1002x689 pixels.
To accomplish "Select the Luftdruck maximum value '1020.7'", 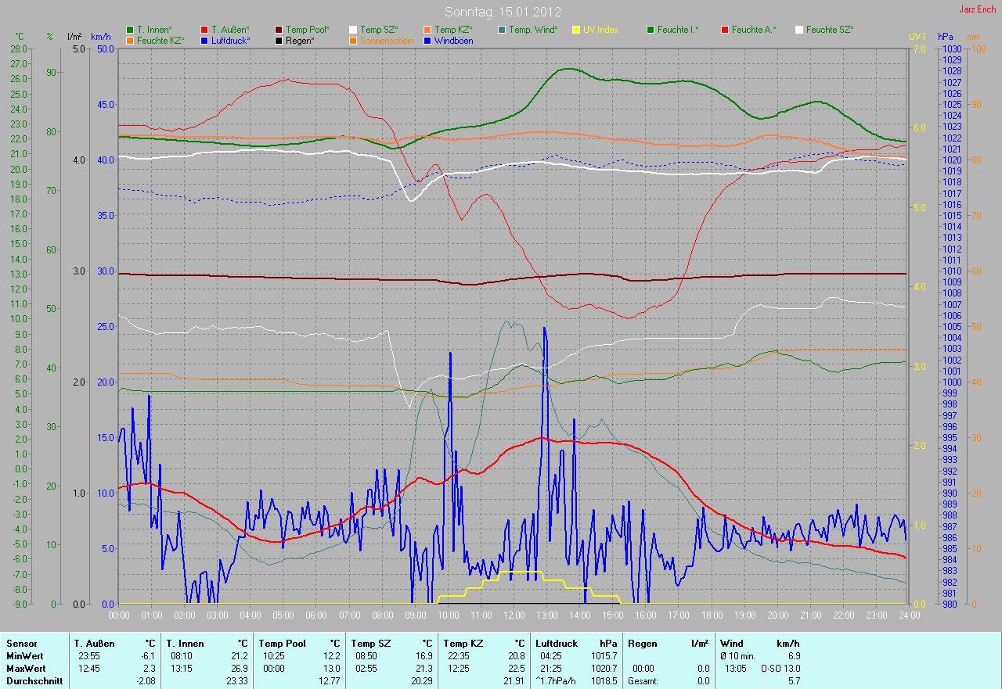I will pos(603,669).
